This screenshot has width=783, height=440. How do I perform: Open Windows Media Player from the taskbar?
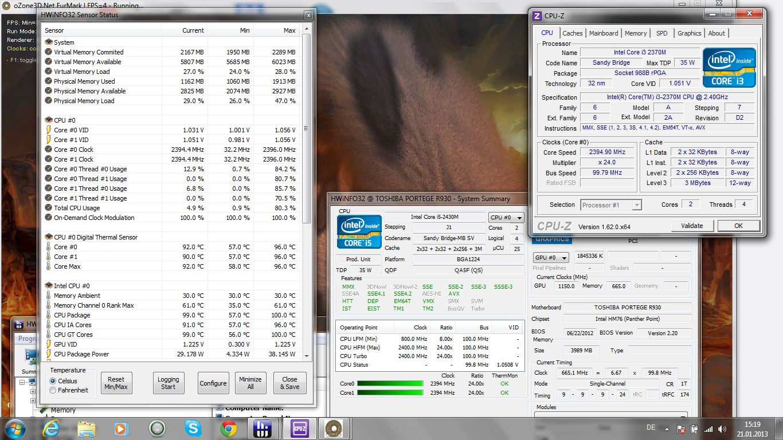tap(121, 429)
